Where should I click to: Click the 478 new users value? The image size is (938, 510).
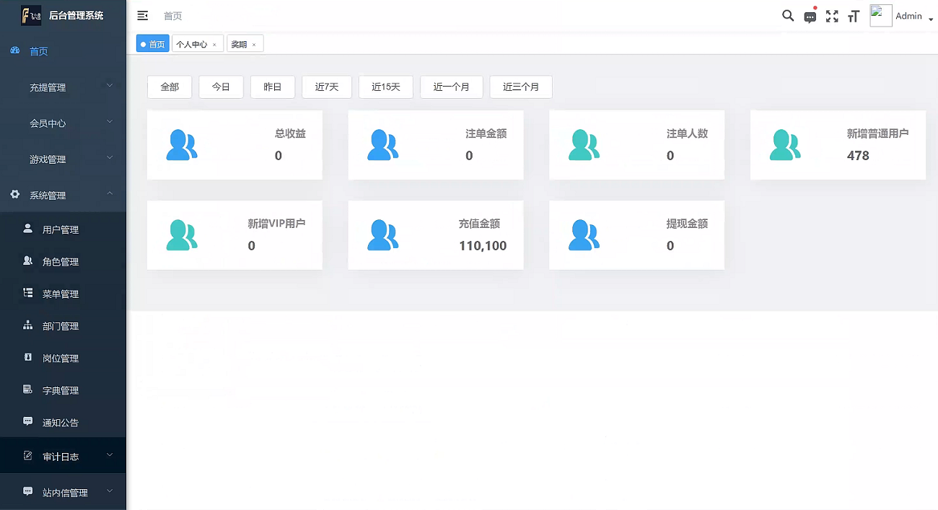point(858,155)
